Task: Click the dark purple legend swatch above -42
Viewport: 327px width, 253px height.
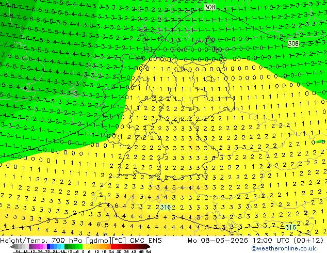Action: 30,246
